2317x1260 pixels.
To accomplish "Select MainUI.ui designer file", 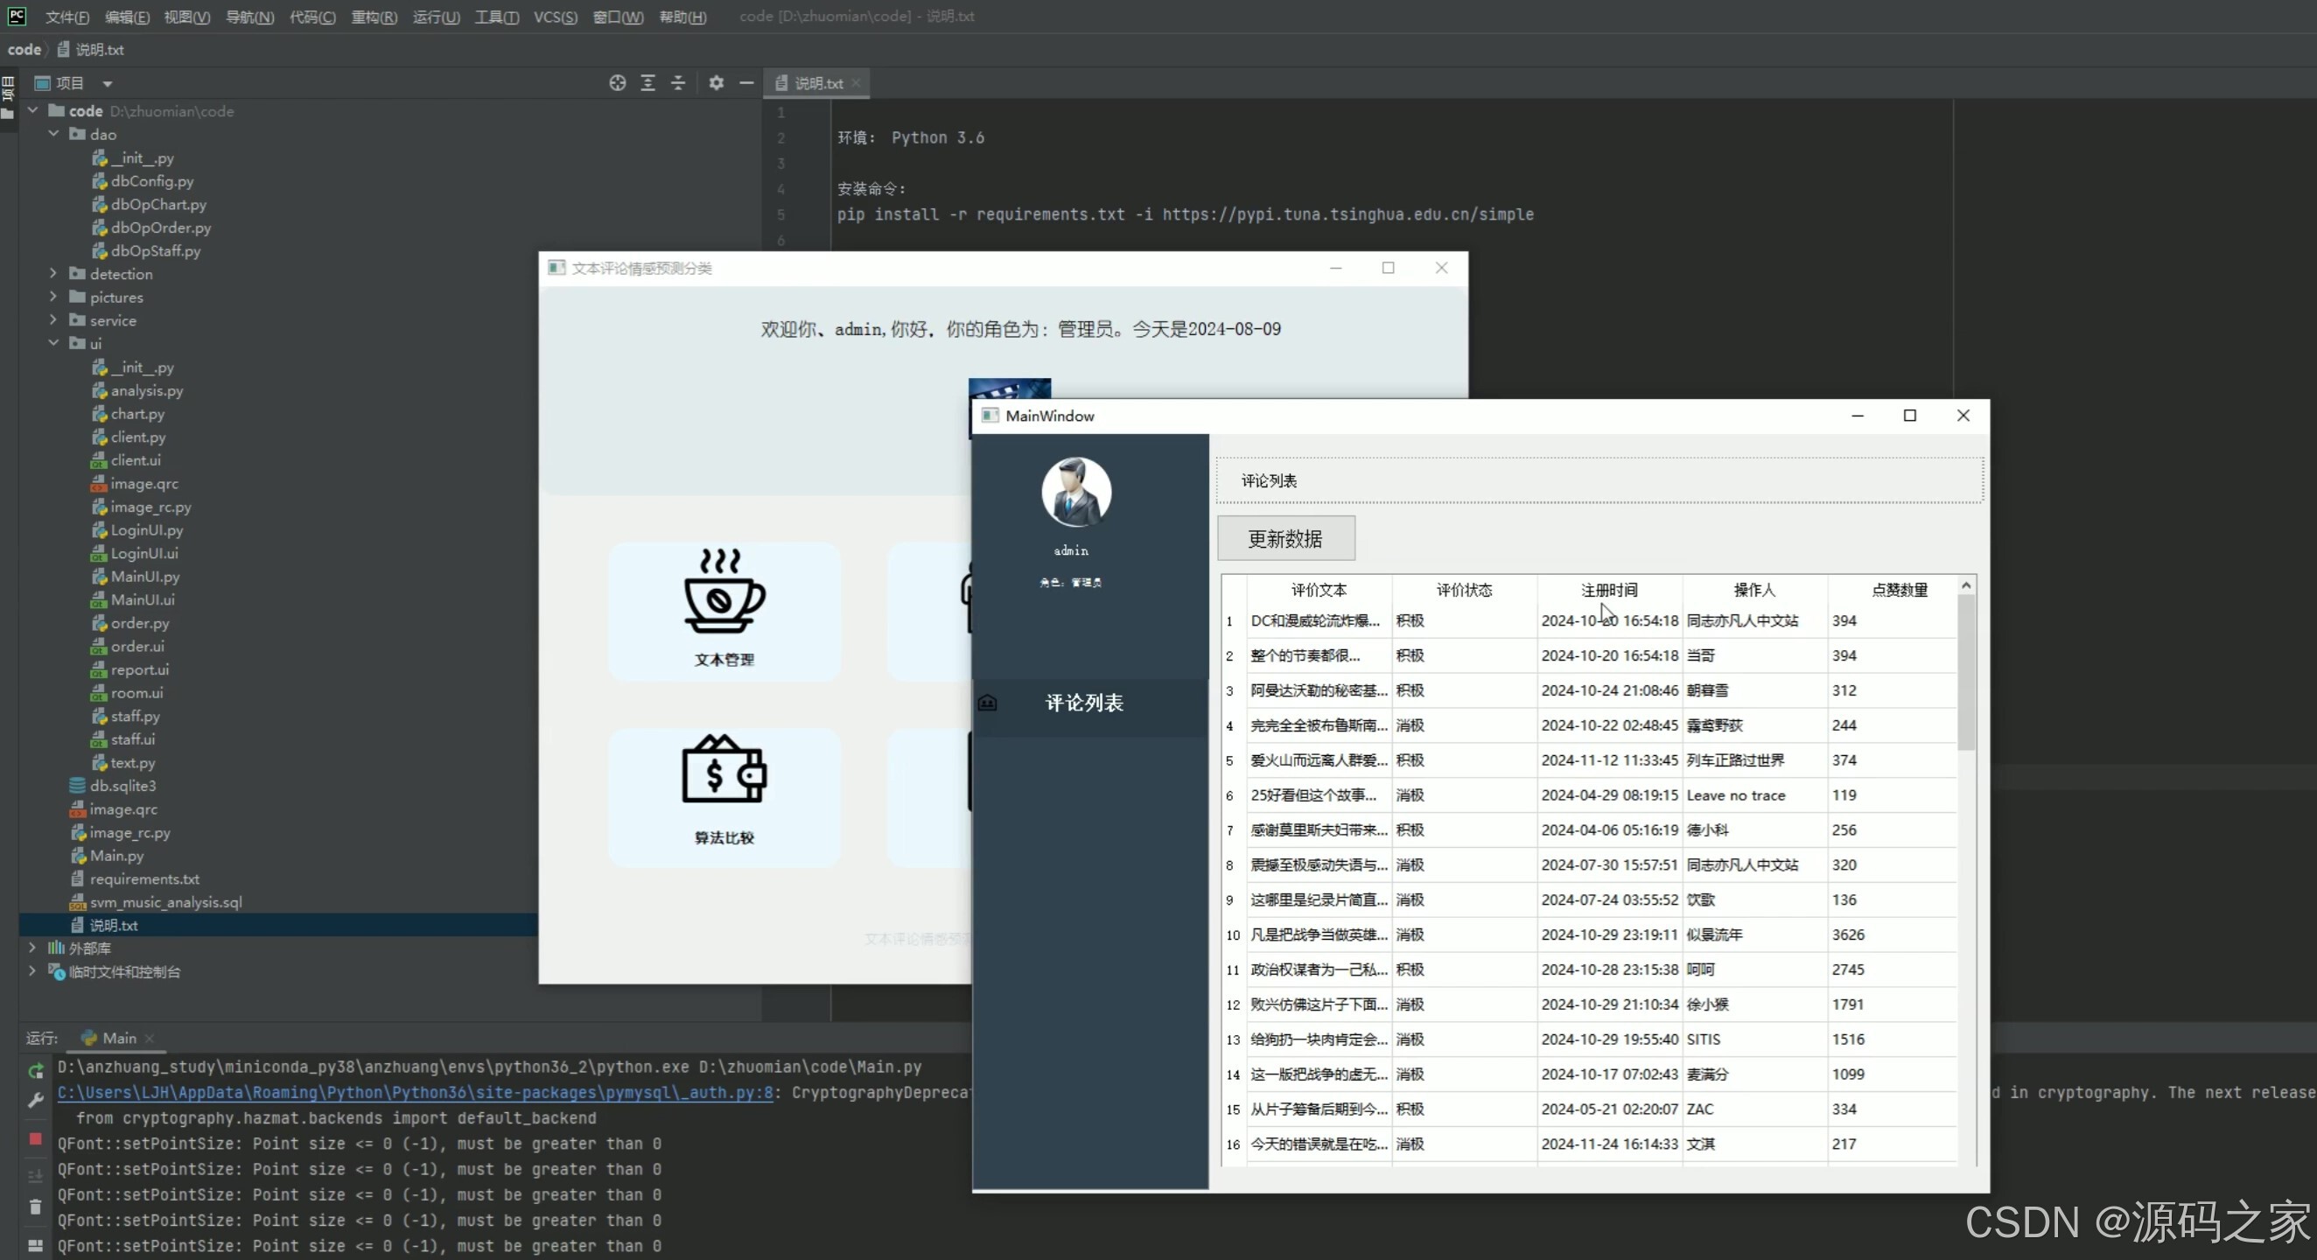I will [x=142, y=600].
